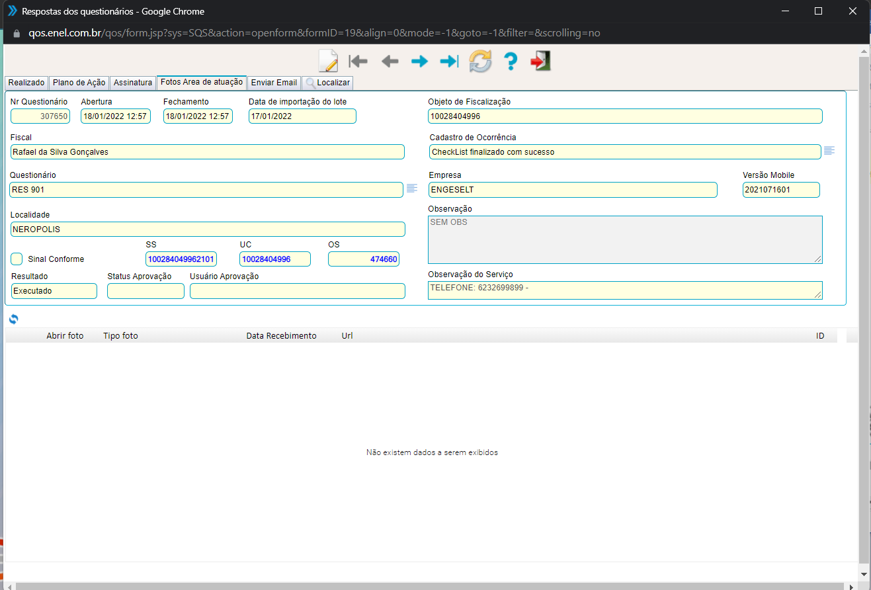Switch to the Realizado tab
The height and width of the screenshot is (590, 871).
[26, 83]
